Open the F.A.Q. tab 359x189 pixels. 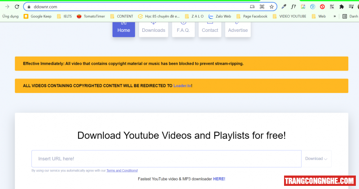pos(183,30)
